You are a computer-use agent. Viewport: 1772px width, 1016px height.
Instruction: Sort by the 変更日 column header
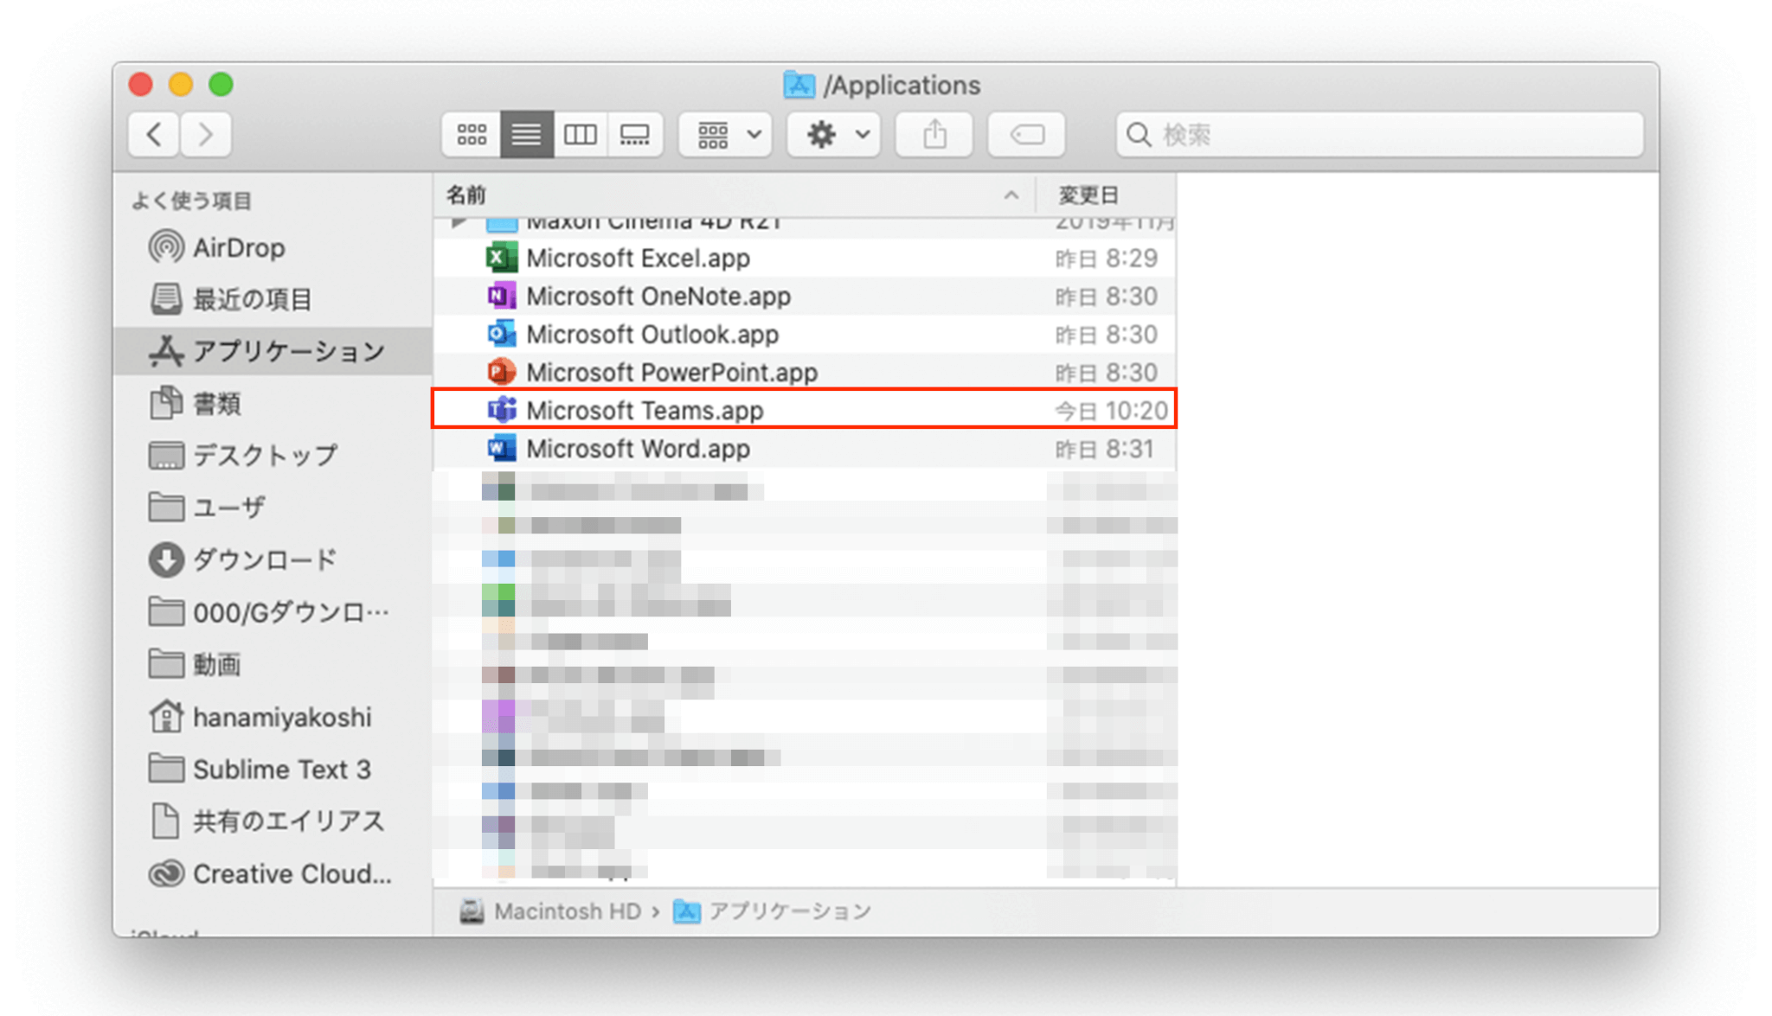tap(1088, 195)
